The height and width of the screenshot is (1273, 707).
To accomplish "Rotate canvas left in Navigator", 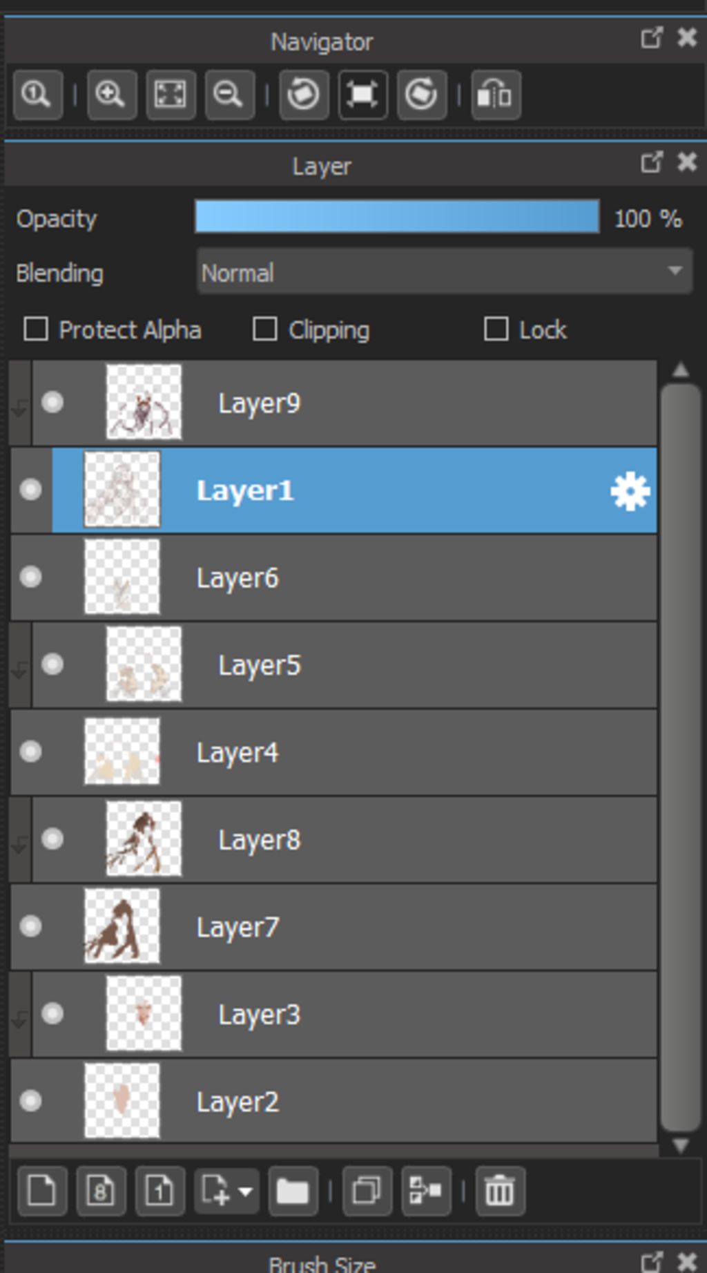I will [x=304, y=94].
